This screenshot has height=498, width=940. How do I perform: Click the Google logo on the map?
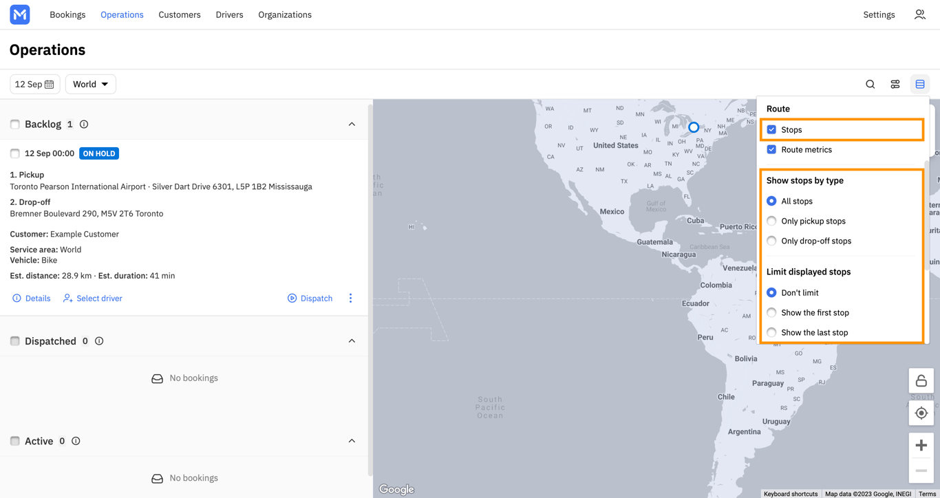[396, 490]
